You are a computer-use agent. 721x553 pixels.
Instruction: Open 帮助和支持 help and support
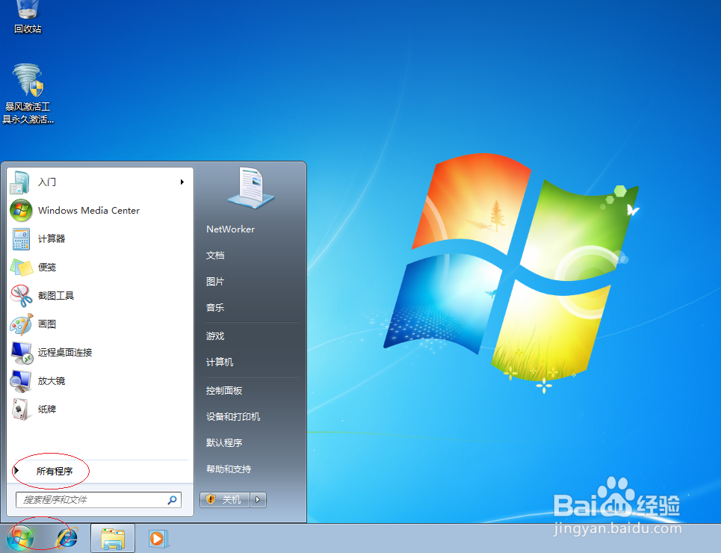229,469
